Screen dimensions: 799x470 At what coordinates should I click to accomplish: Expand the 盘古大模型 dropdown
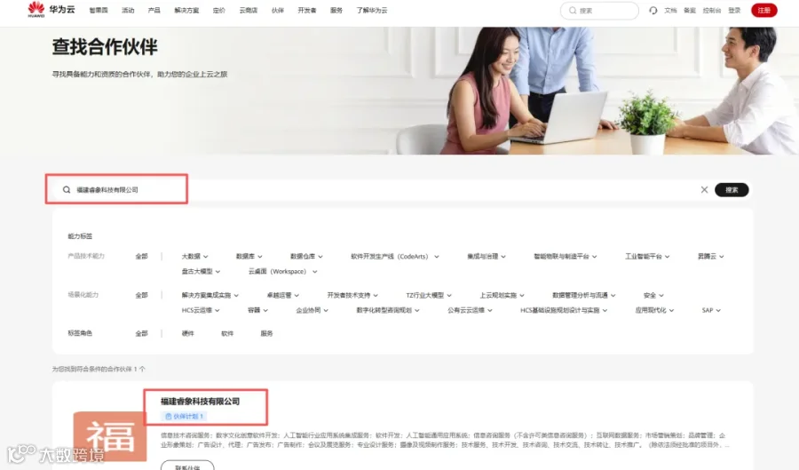tap(201, 271)
